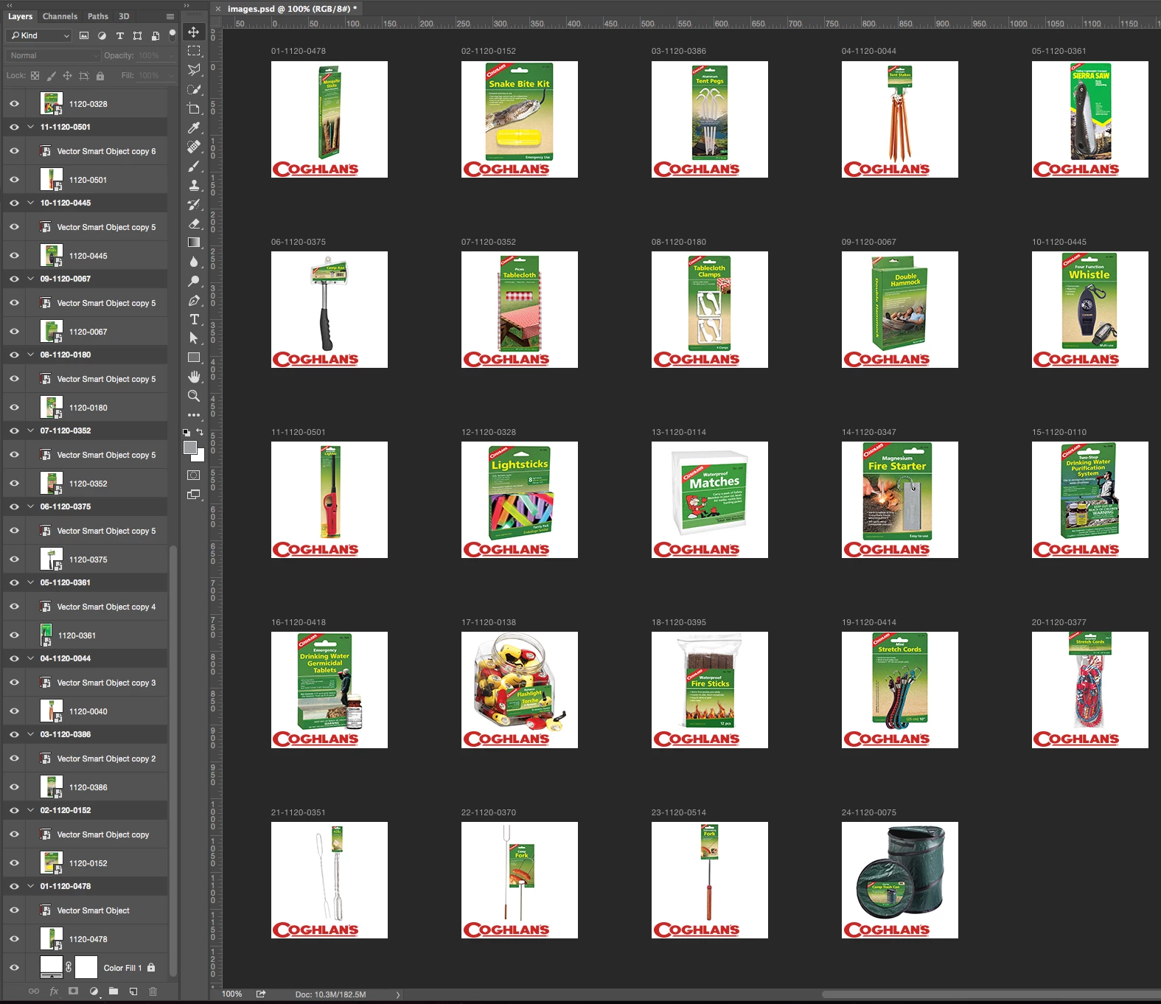Switch to the Paths tab
This screenshot has width=1161, height=1004.
98,16
